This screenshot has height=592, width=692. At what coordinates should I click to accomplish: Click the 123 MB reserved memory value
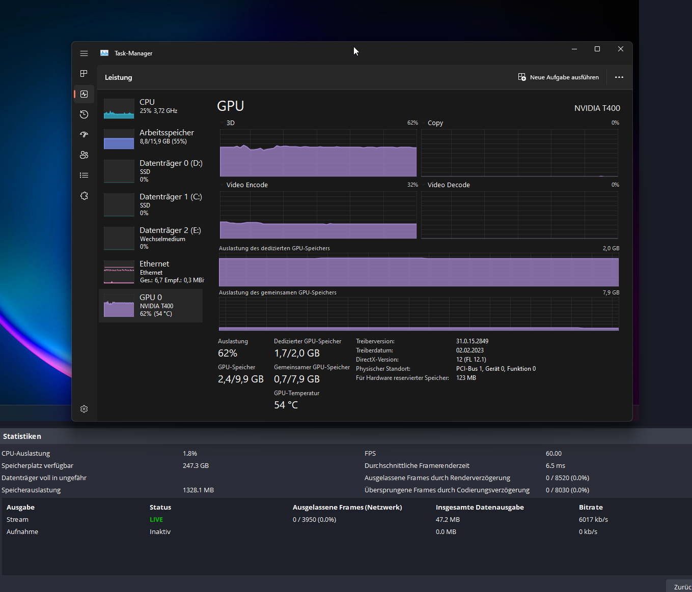(466, 378)
